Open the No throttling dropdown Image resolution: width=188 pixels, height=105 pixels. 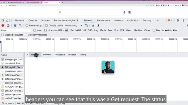[x=73, y=25]
